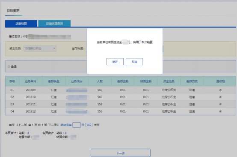Click the 缴存方式 column header
Image resolution: width=237 pixels, height=157 pixels.
pos(192,81)
